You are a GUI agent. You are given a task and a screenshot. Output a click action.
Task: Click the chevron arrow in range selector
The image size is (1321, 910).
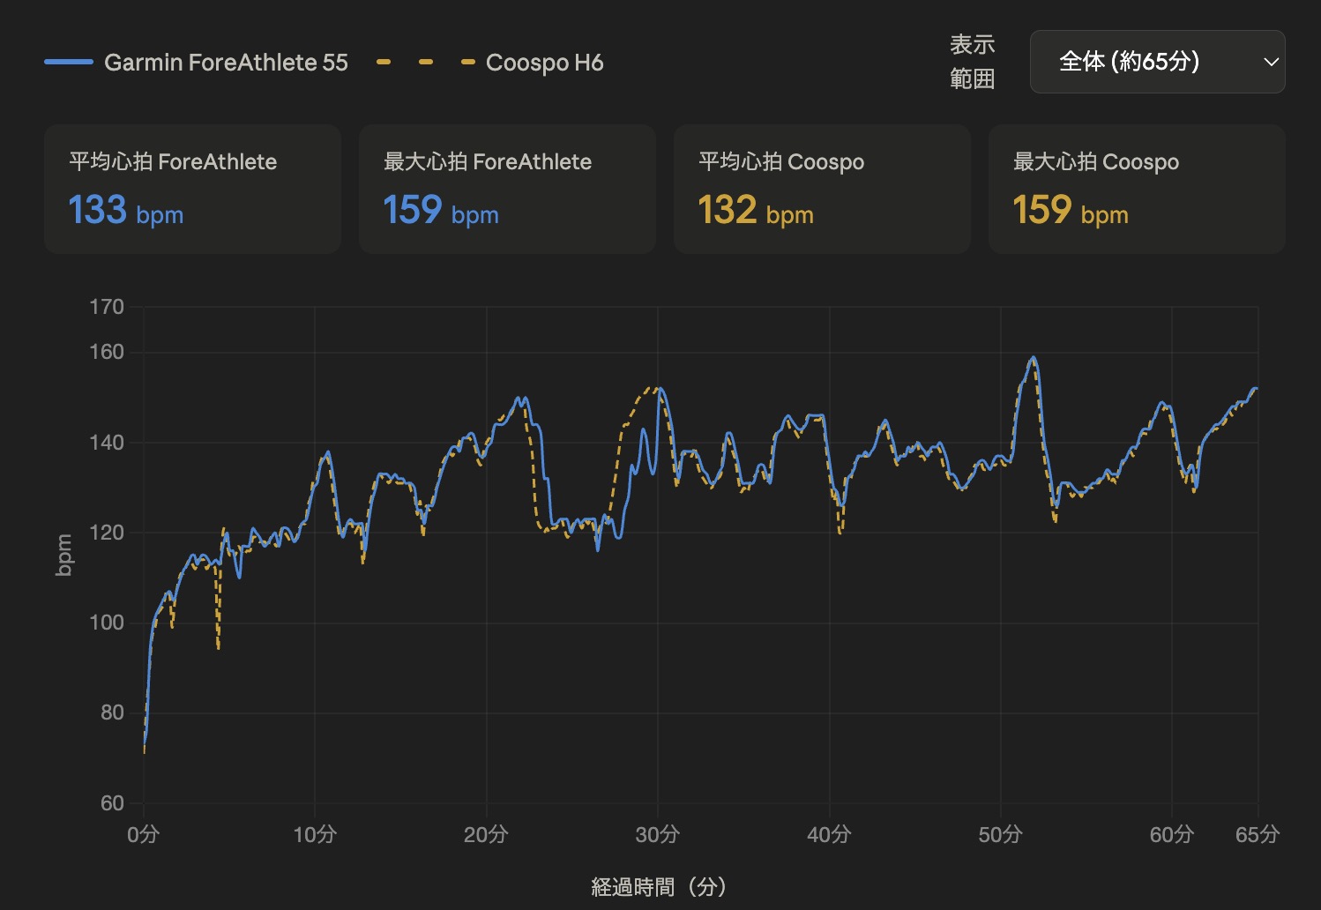[1271, 62]
